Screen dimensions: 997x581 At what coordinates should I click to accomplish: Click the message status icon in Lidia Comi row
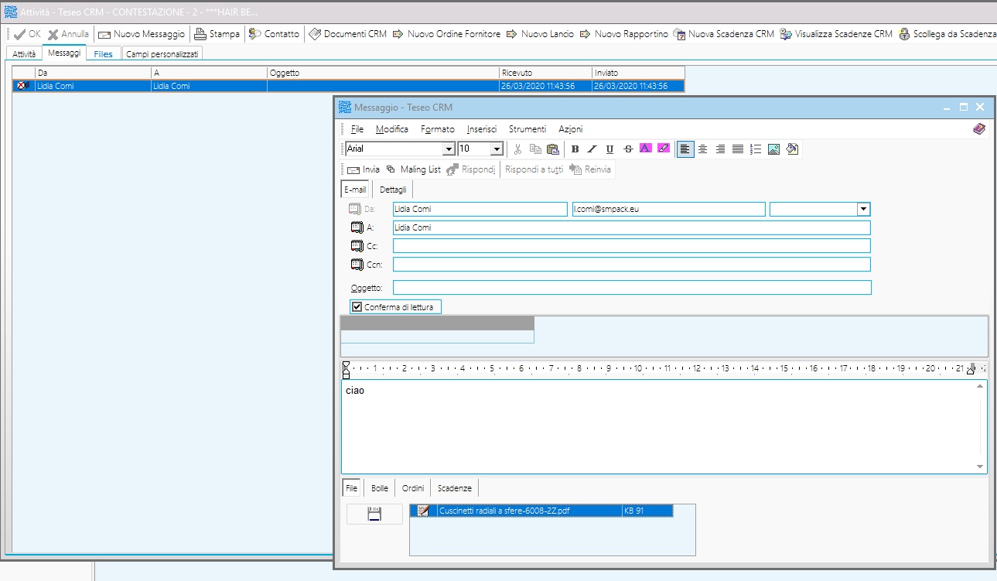coord(23,86)
